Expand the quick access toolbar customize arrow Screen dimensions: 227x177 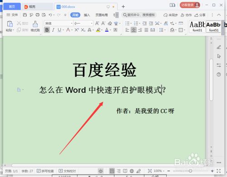point(65,15)
